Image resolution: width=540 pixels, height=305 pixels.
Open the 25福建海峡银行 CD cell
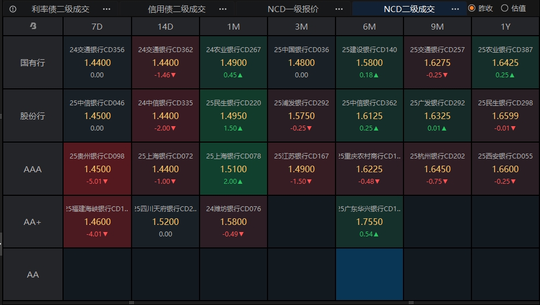(x=97, y=222)
